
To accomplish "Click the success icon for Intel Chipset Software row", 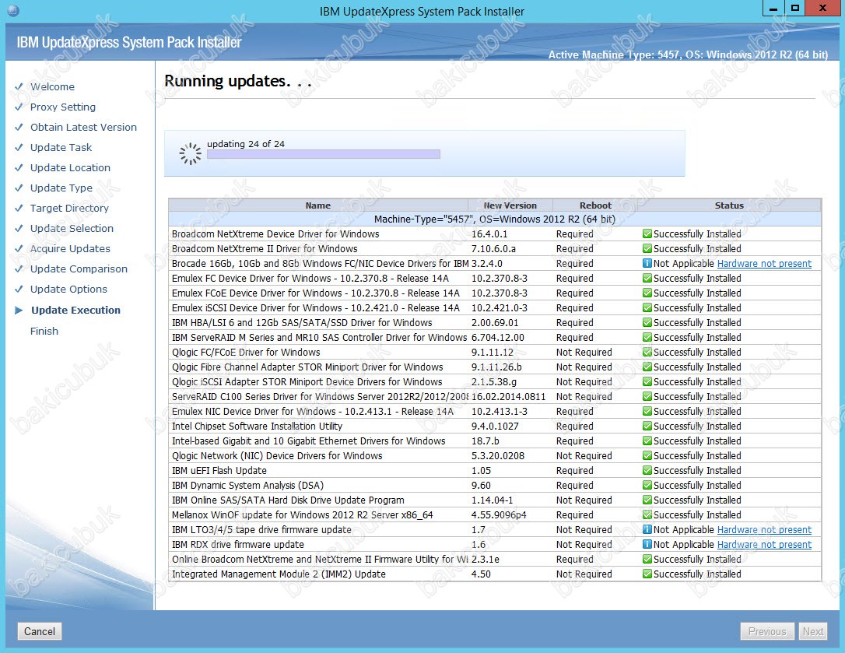I will [647, 426].
